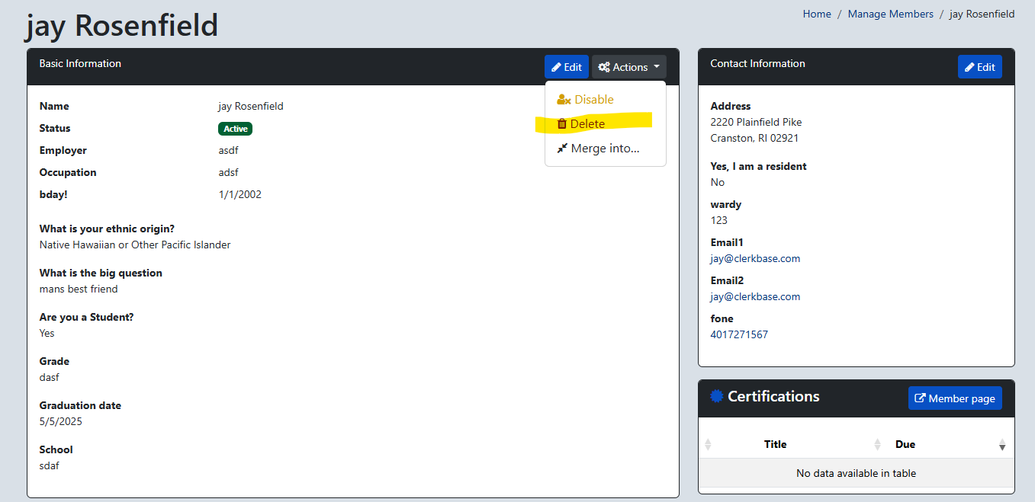
Task: Click the 'mans best friend' answer
Action: coord(79,289)
